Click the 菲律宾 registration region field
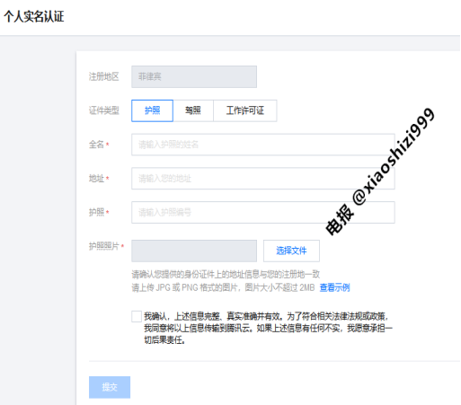Screen dimensions: 461x405 194,77
